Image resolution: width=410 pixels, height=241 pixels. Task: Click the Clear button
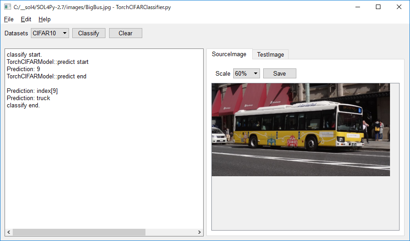[x=125, y=33]
